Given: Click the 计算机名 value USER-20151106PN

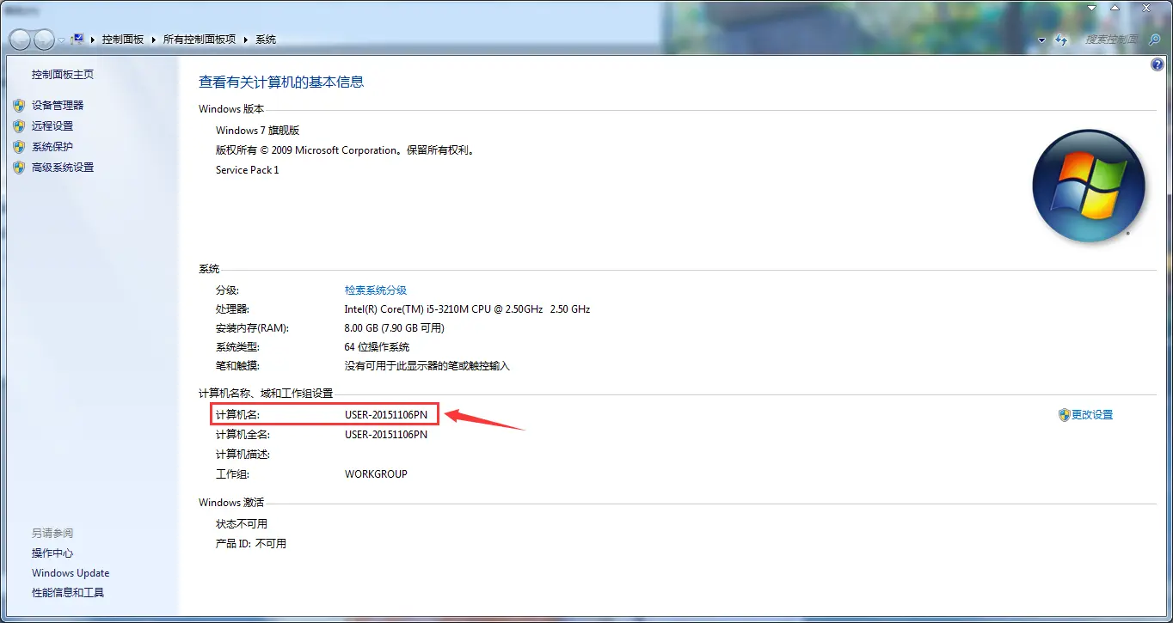Looking at the screenshot, I should coord(386,415).
